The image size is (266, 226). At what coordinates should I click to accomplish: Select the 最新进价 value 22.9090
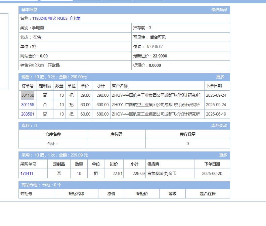tap(160, 56)
